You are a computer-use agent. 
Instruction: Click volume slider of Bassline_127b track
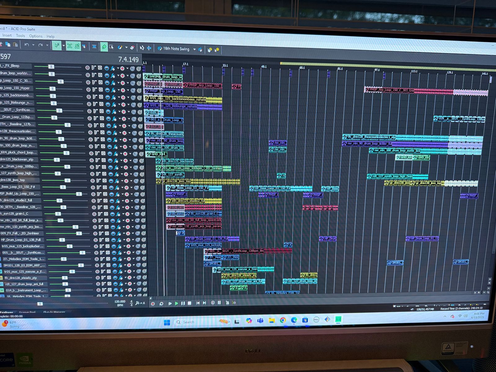pos(67,125)
